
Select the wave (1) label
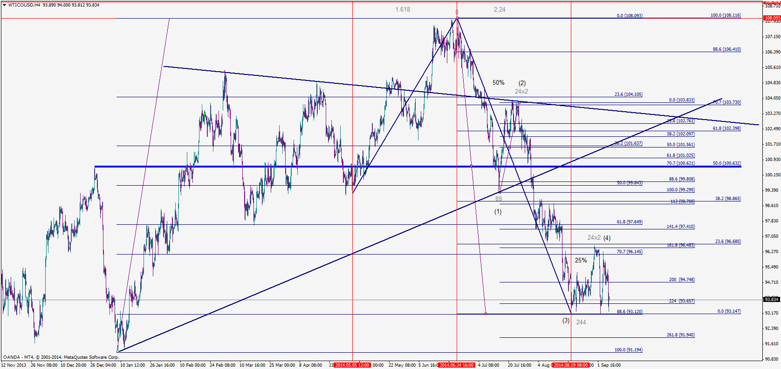(x=498, y=211)
